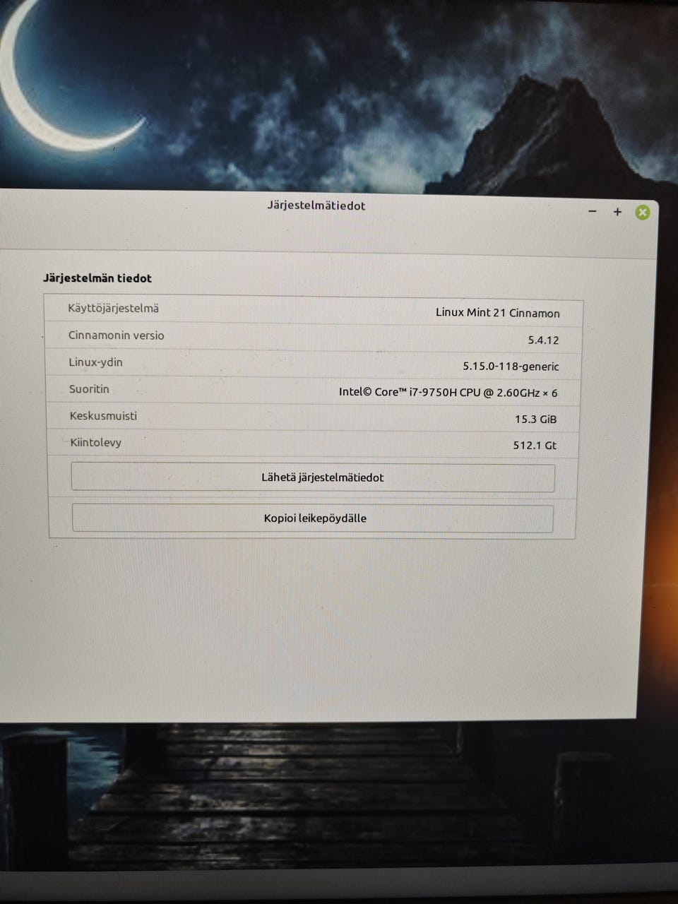Select the Käyttöjärjestelmä label

(113, 309)
